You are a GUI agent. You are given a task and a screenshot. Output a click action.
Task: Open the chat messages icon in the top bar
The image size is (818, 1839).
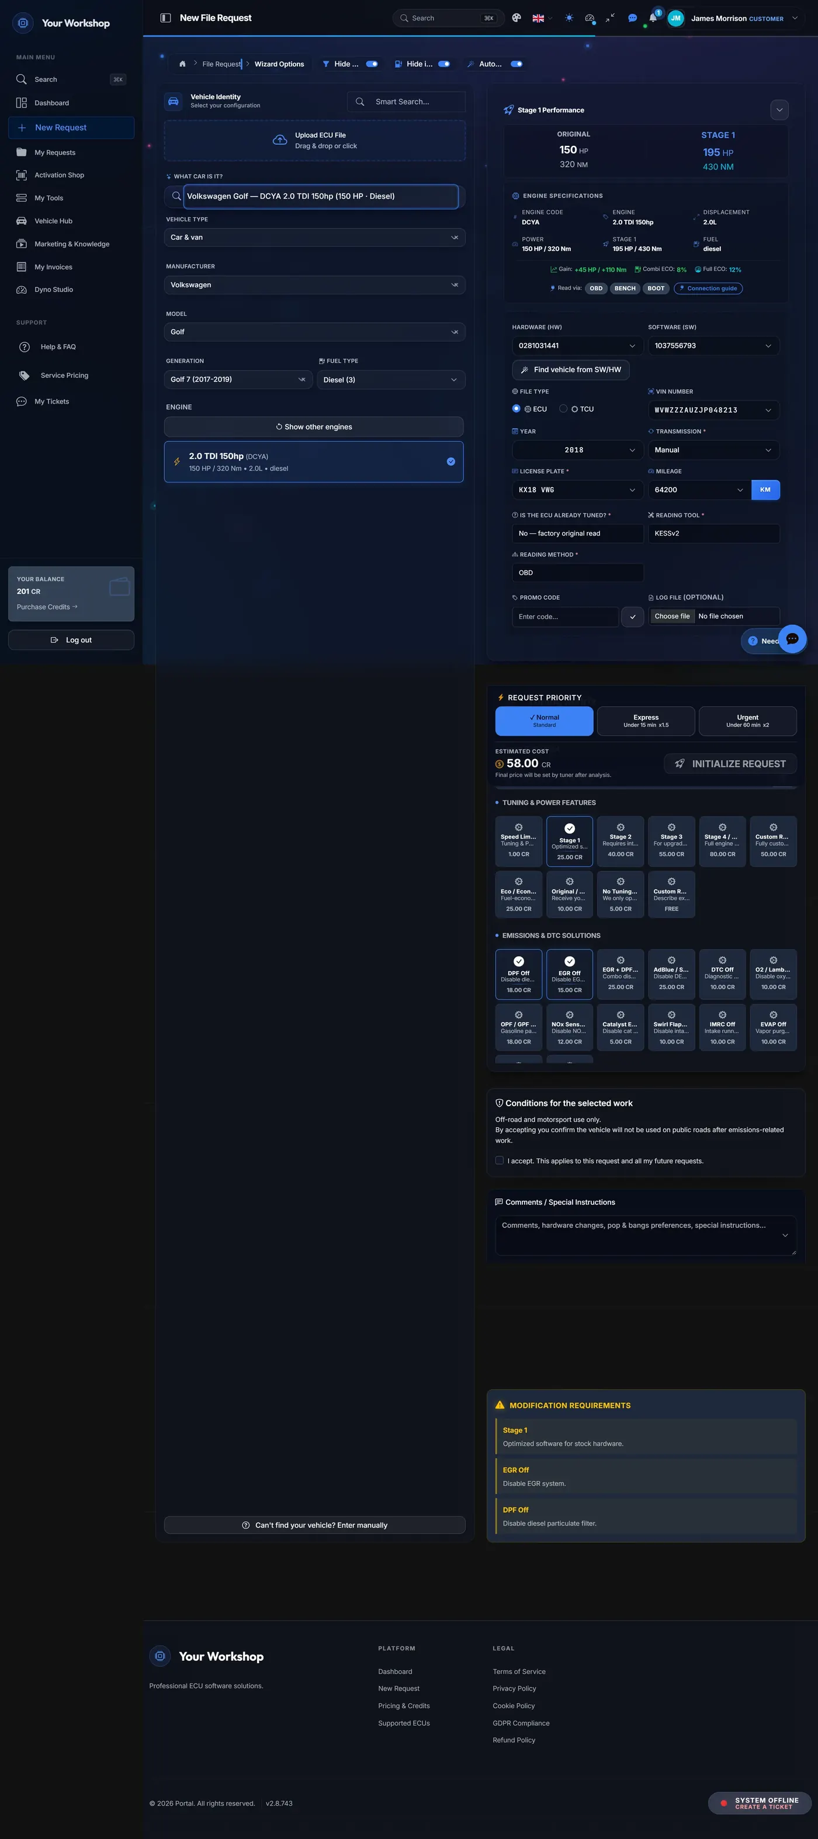coord(632,18)
